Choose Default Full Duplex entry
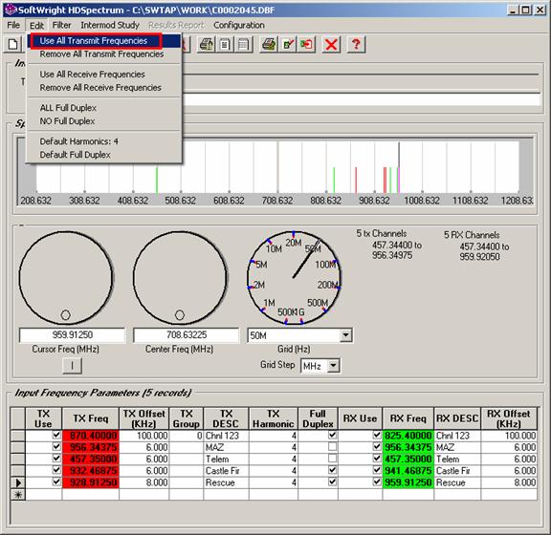The image size is (551, 535). 104,155
